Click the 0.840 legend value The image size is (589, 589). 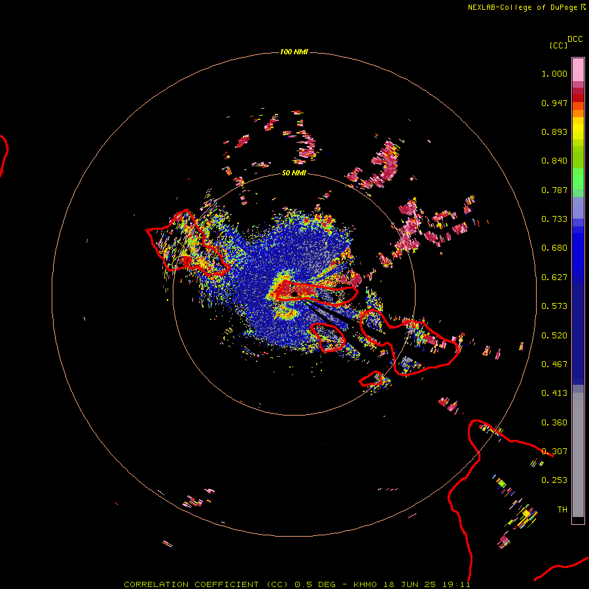click(554, 161)
